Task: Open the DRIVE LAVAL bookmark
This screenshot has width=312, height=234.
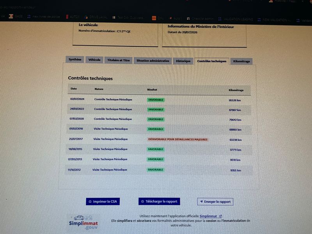Action: 96,17
